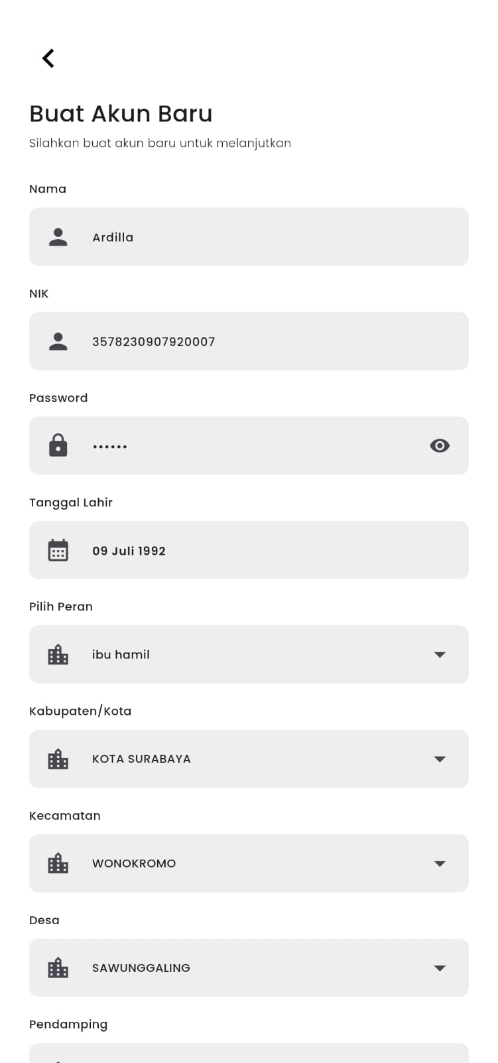Click building icon in Kabupaten/Kota field
The image size is (498, 1063).
point(58,759)
